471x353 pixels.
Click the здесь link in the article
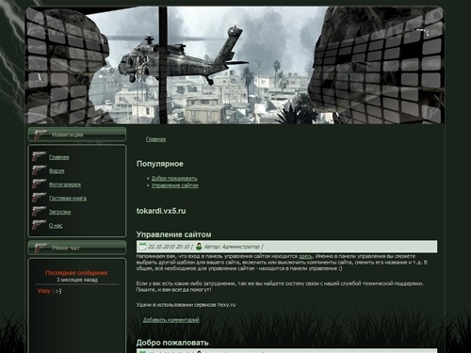tap(305, 256)
